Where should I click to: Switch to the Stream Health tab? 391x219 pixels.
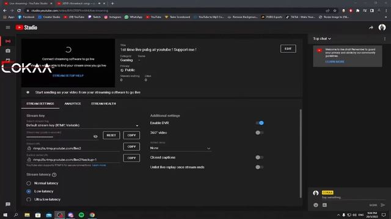point(103,103)
